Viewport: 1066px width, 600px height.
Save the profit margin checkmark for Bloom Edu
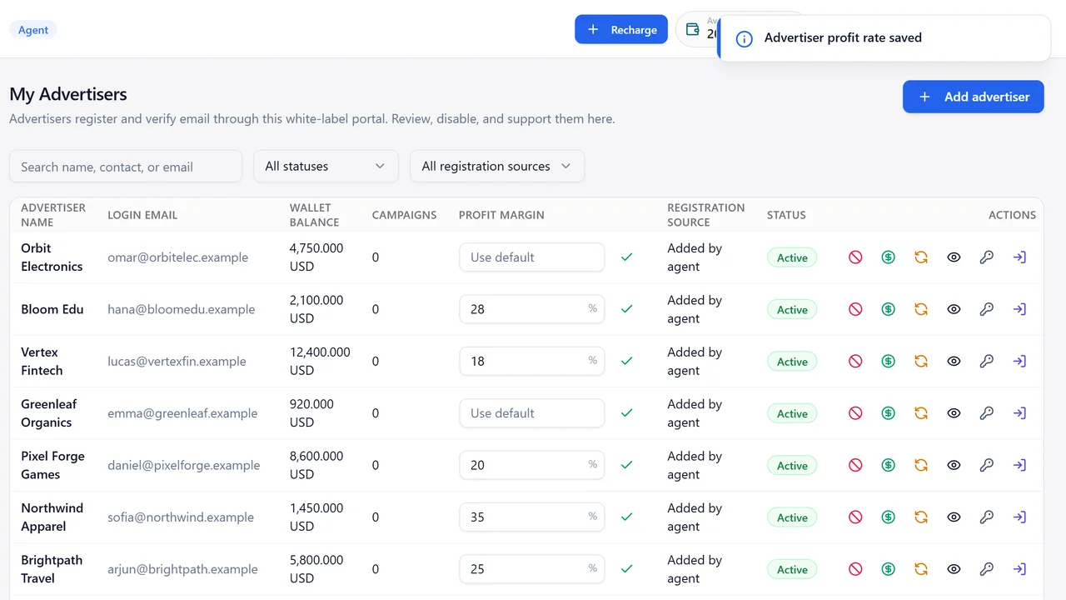click(627, 309)
